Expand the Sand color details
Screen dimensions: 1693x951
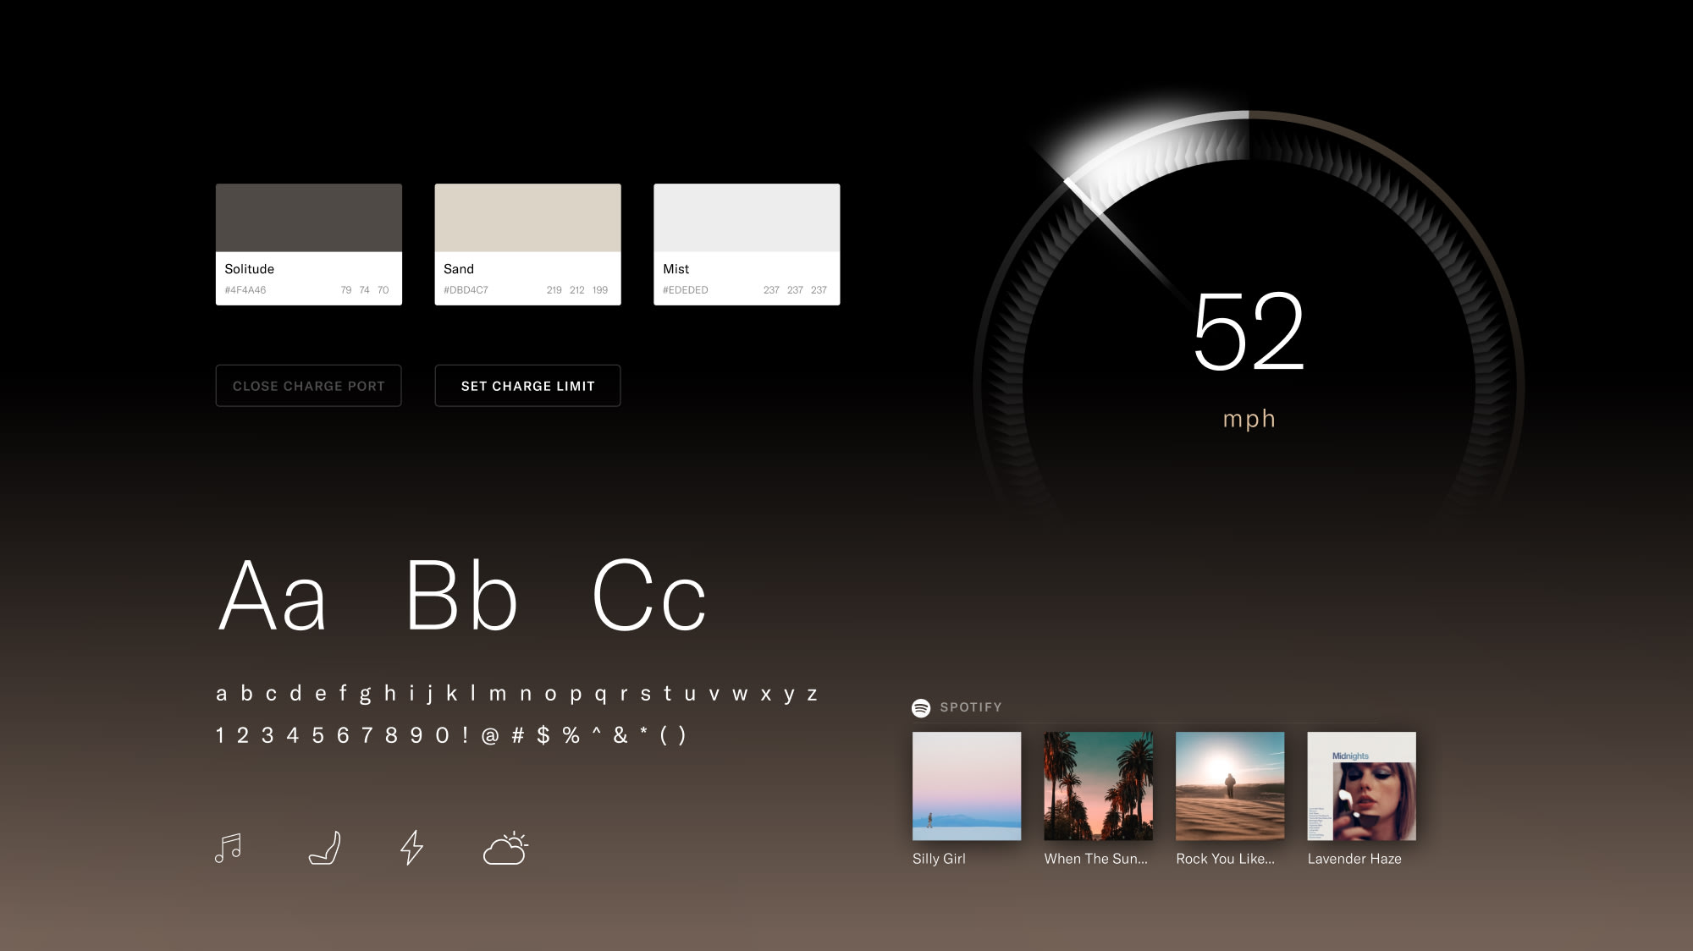click(x=528, y=245)
